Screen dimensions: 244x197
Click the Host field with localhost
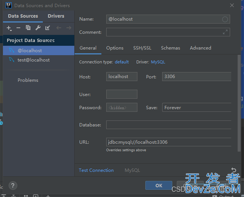coord(122,77)
